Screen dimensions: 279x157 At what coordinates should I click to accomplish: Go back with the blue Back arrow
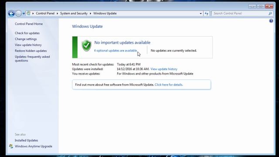click(x=11, y=14)
